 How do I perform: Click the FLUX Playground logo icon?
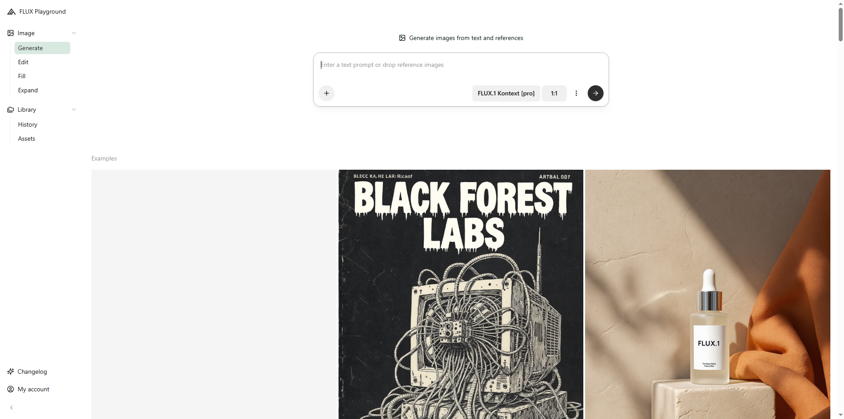(11, 11)
